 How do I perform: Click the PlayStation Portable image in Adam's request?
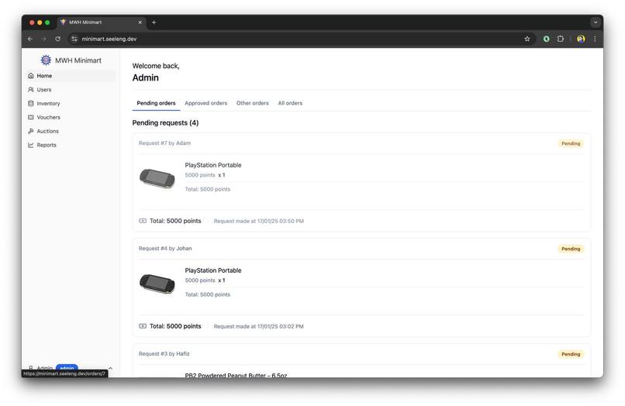point(157,178)
